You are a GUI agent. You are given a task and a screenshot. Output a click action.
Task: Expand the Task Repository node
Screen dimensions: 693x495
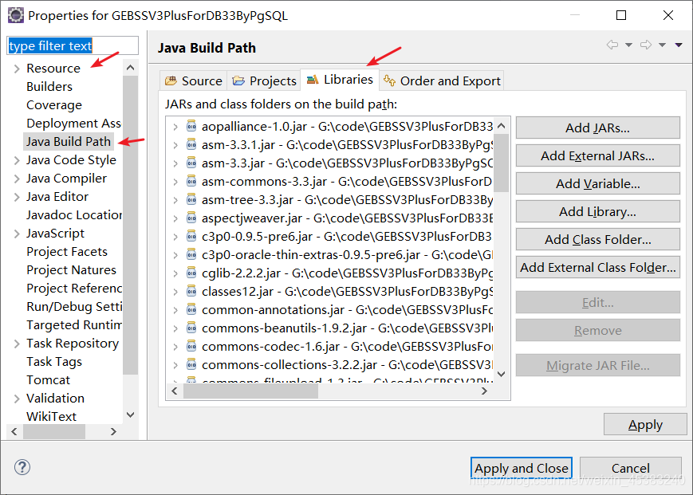click(x=17, y=344)
